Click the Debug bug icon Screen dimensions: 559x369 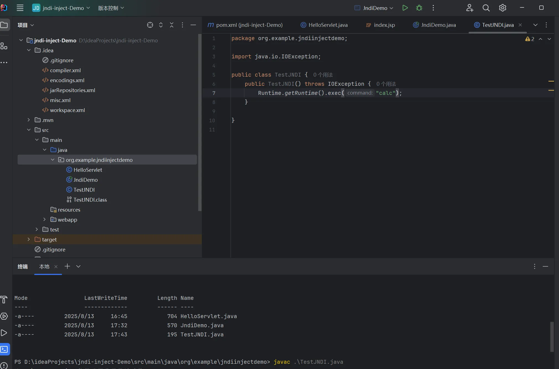pyautogui.click(x=419, y=8)
